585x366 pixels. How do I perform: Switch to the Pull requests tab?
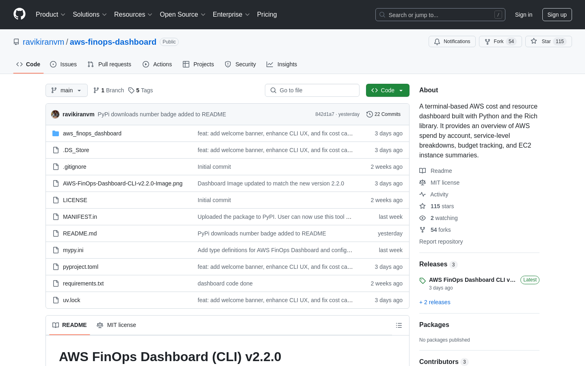(x=109, y=64)
